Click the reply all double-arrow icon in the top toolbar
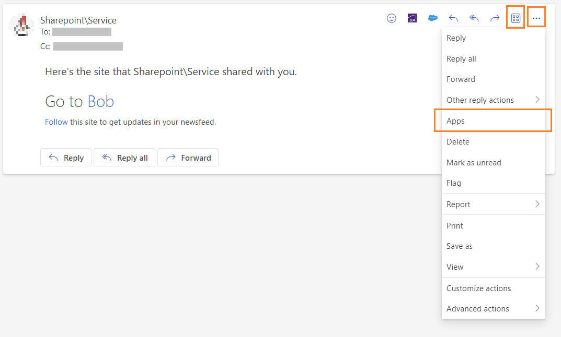Image resolution: width=561 pixels, height=337 pixels. [474, 18]
